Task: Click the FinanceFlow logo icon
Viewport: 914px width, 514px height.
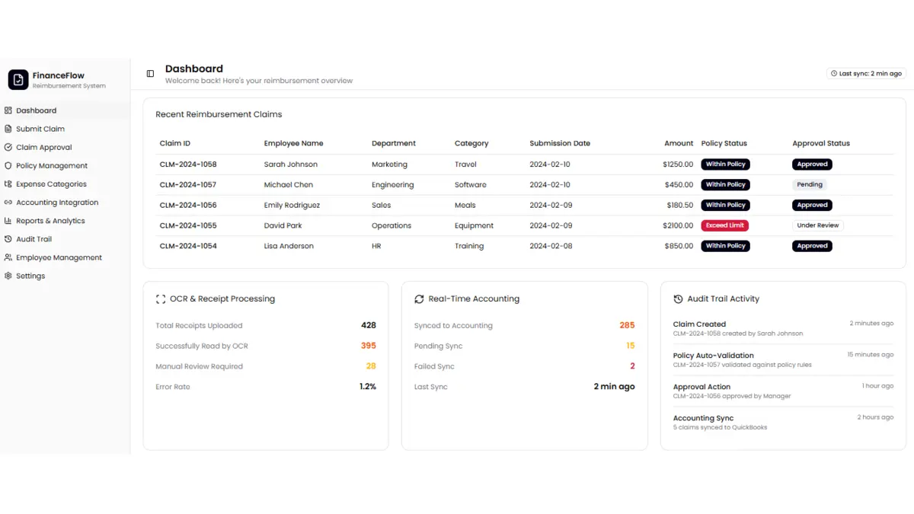Action: click(x=18, y=80)
